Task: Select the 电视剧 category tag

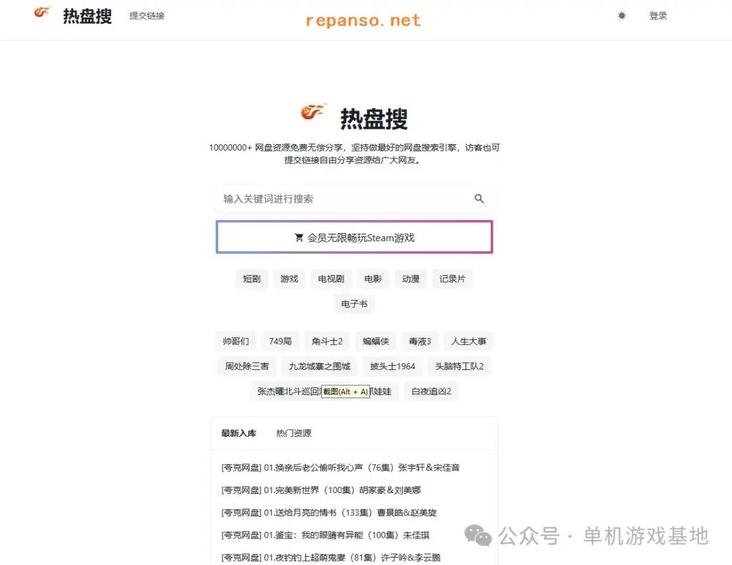Action: point(331,279)
